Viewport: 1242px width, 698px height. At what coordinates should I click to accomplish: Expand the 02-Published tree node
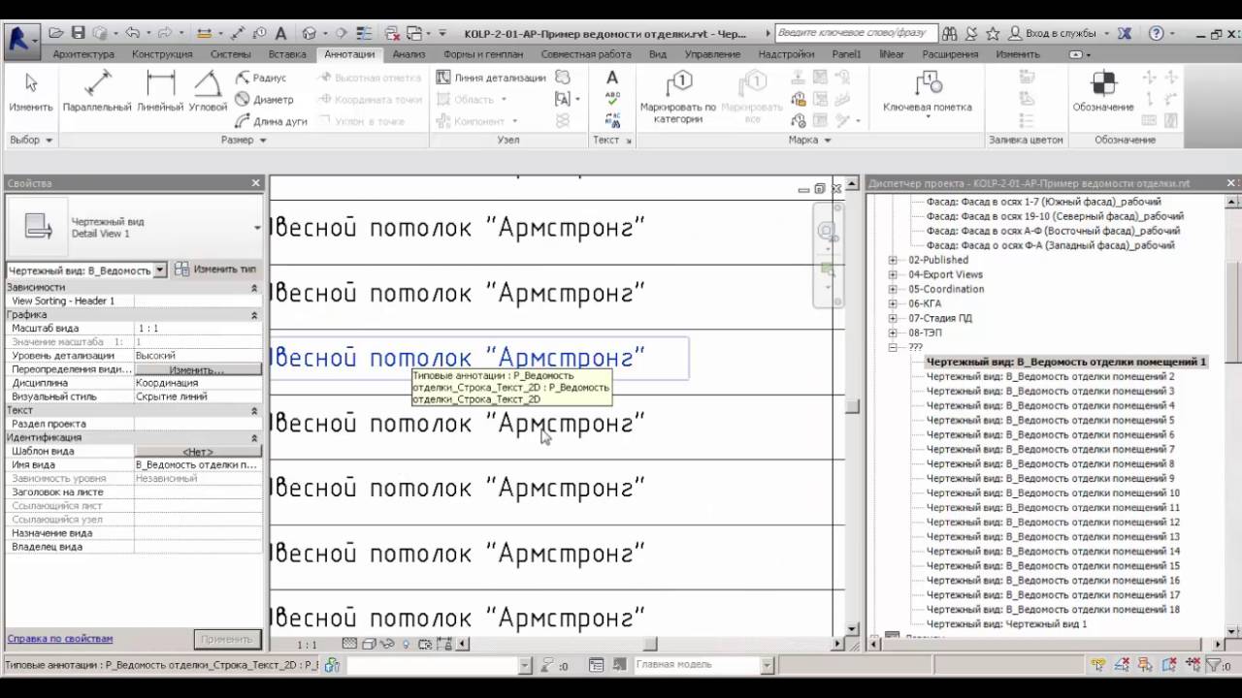click(x=893, y=260)
